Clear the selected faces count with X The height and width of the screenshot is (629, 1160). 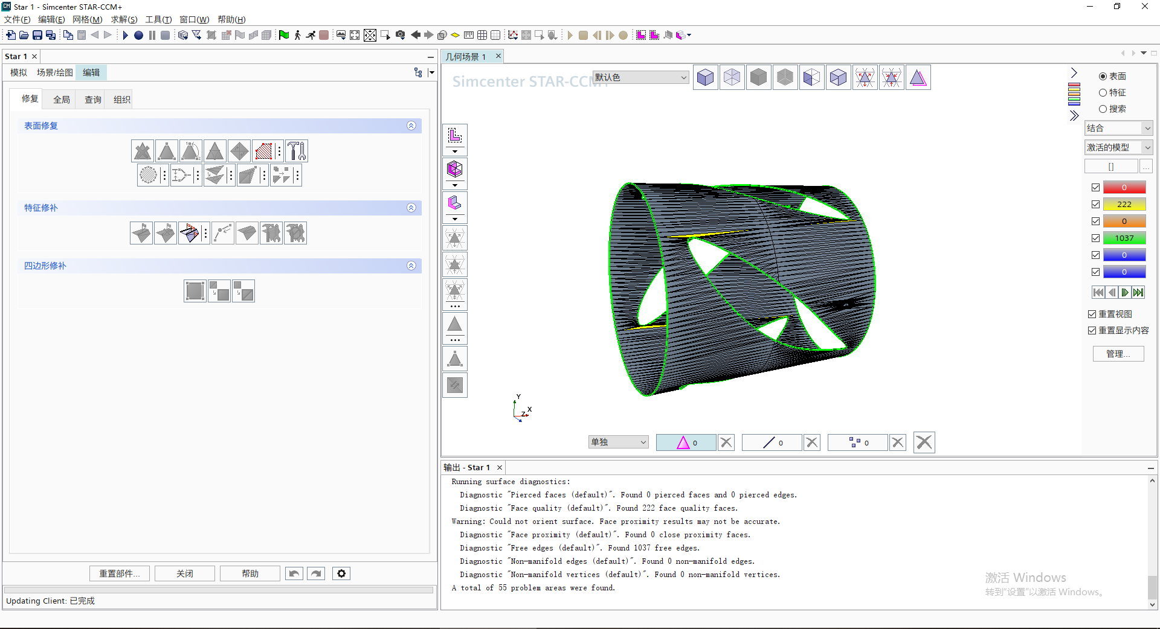(x=726, y=442)
